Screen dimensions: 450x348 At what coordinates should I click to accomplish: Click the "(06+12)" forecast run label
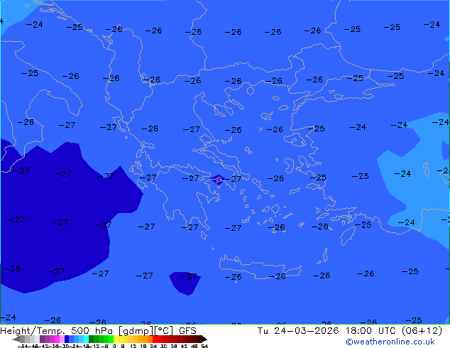coord(422,331)
